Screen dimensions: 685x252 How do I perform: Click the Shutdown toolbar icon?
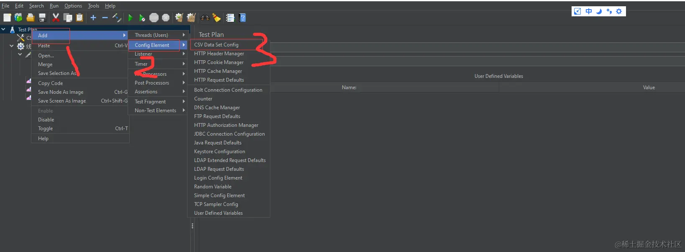click(166, 18)
